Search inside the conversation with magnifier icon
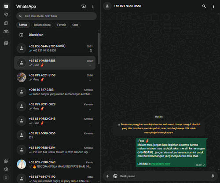 pyautogui.click(x=204, y=6)
